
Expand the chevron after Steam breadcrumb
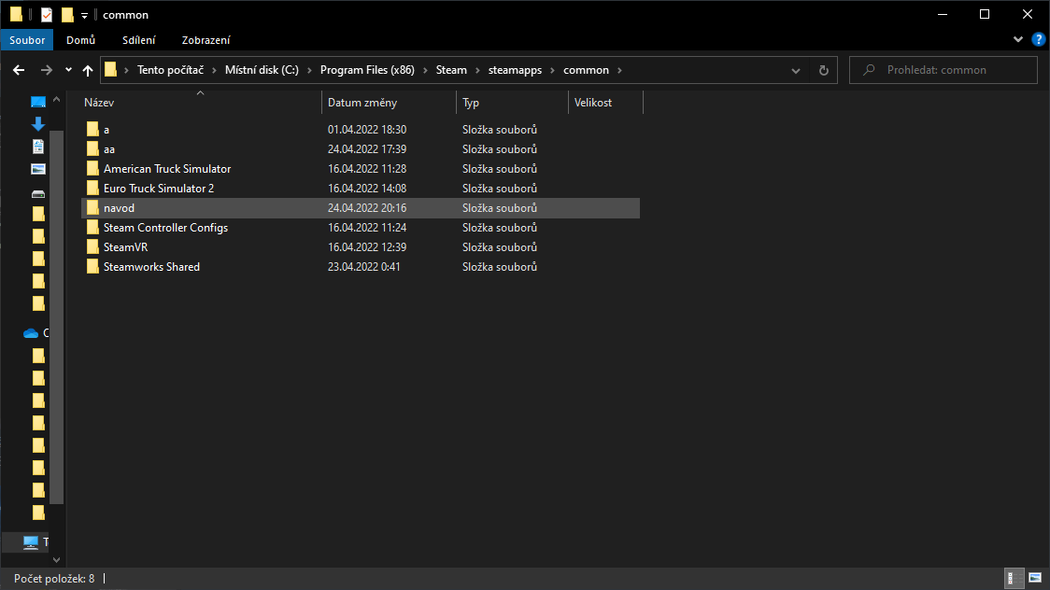click(x=477, y=70)
